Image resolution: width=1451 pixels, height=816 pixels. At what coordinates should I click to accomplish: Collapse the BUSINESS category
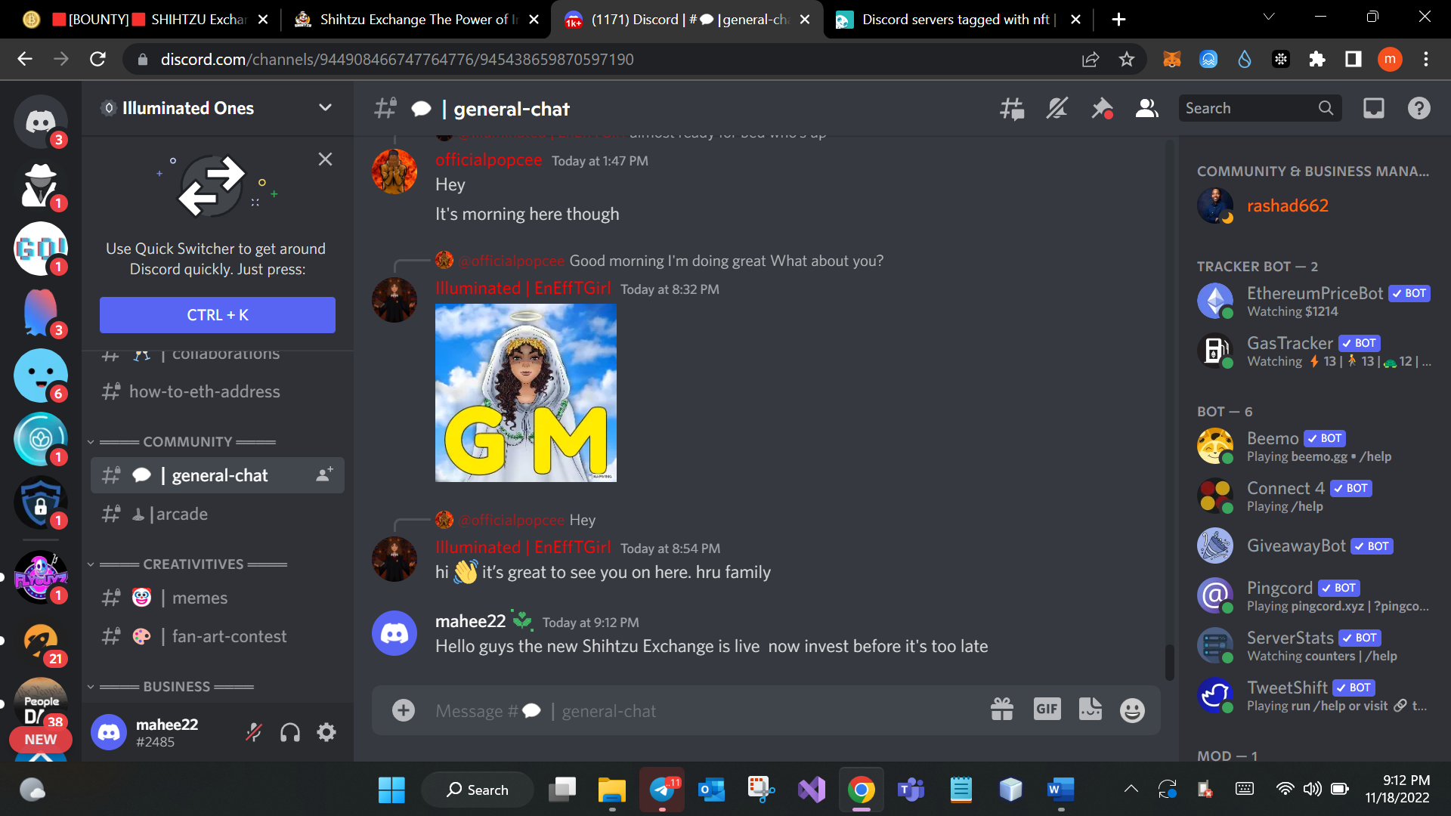pyautogui.click(x=171, y=687)
